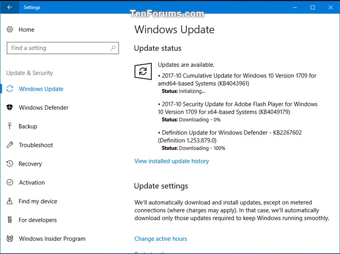Open the Windows Defender section
This screenshot has width=340, height=254.
(x=44, y=107)
